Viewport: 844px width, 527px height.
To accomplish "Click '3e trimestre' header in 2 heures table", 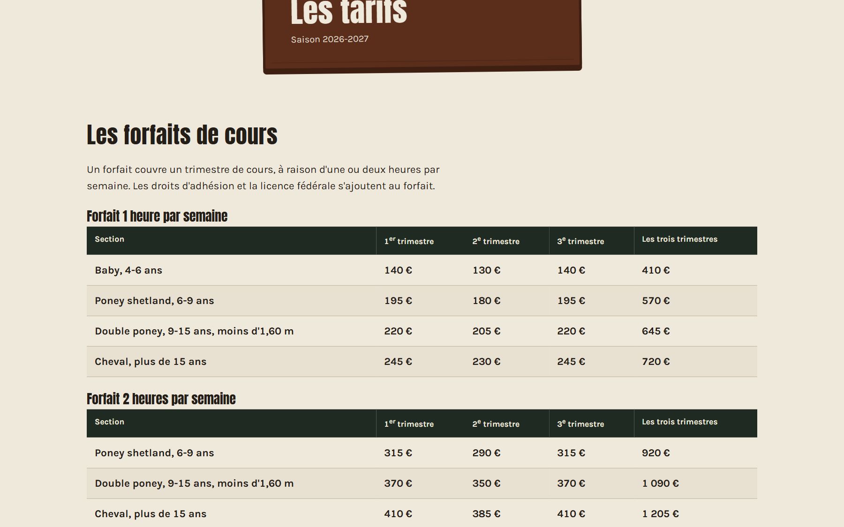I will coord(580,423).
